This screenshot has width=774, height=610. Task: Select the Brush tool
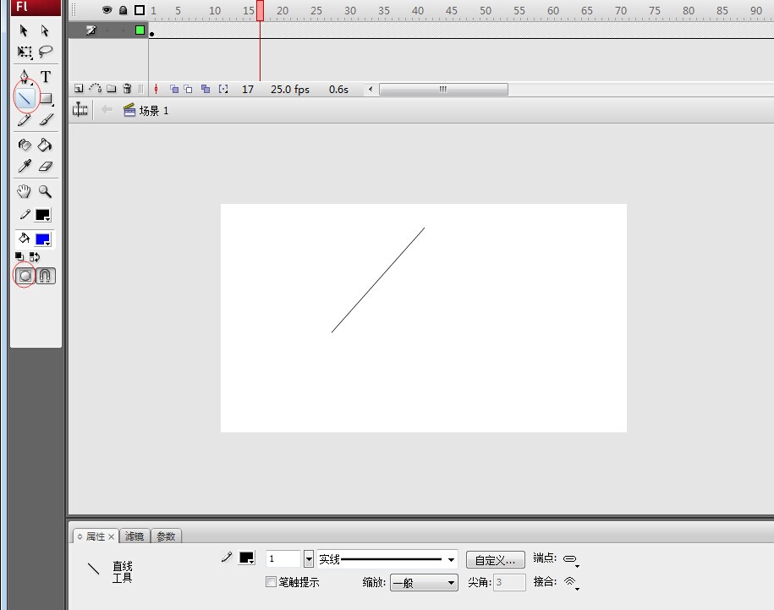[46, 120]
